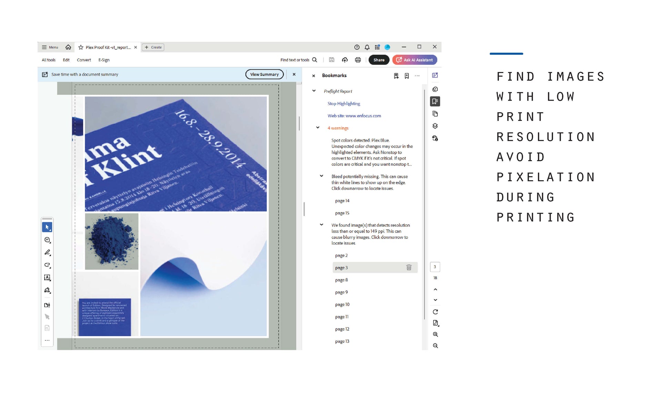Click the cloud upload icon
This screenshot has width=671, height=419.
(x=345, y=60)
